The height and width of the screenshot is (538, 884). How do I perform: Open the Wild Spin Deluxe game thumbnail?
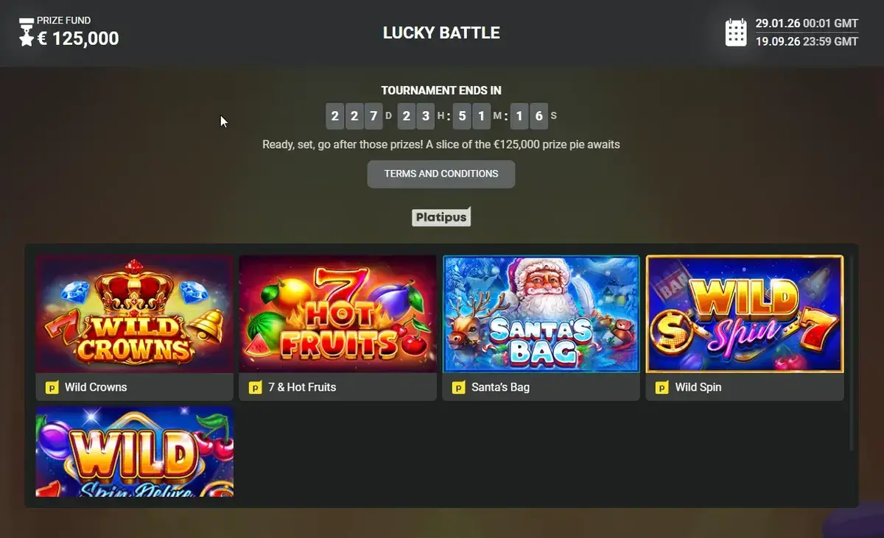click(135, 452)
